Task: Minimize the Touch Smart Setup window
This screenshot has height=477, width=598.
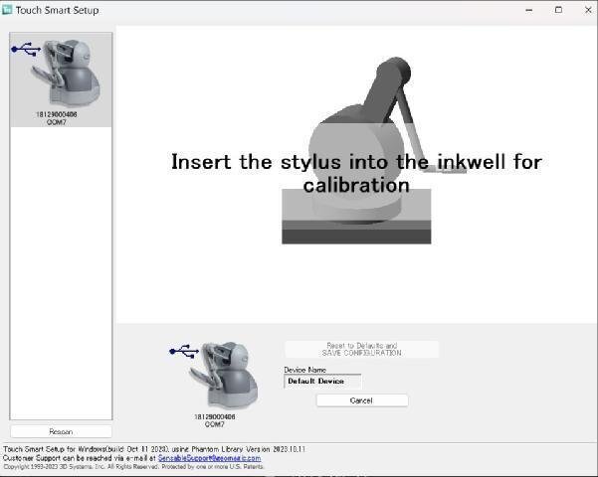Action: point(529,10)
